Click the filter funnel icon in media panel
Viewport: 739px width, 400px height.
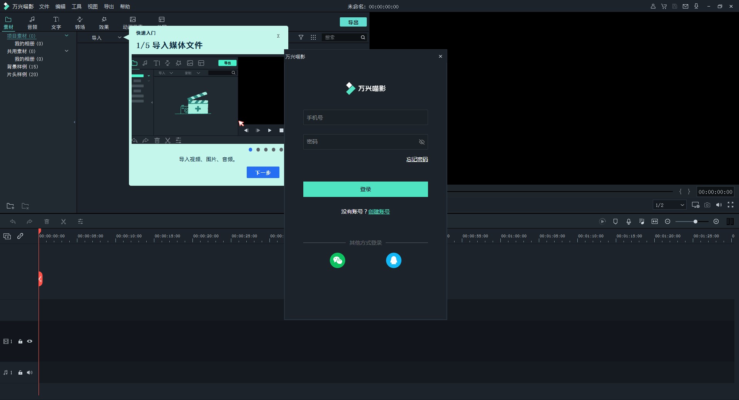[301, 37]
